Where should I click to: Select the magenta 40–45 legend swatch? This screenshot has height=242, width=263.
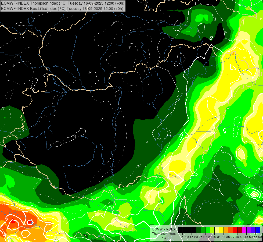(x=244, y=230)
